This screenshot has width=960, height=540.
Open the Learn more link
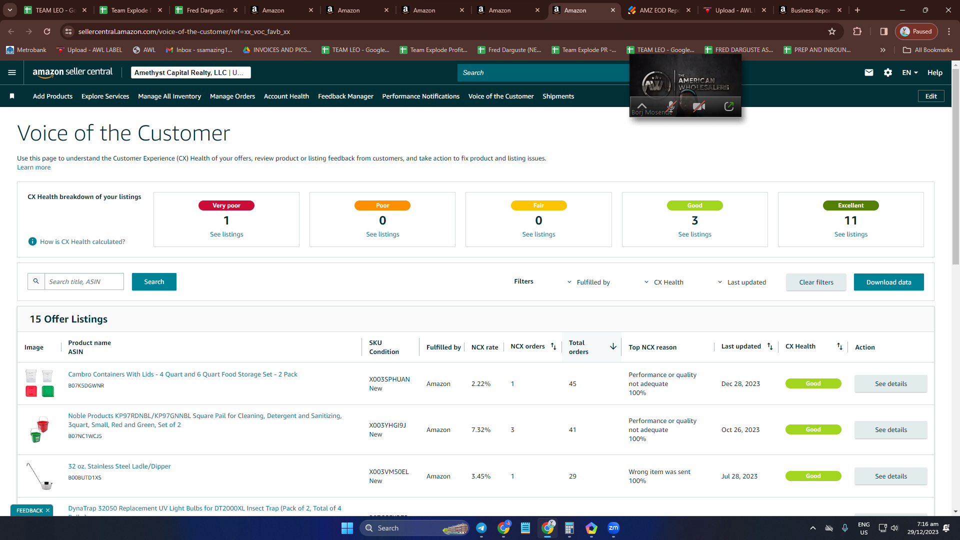[x=33, y=167]
